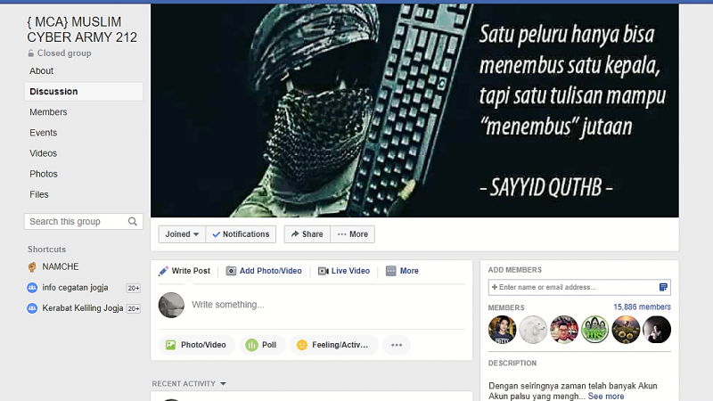Viewport: 713px width, 401px height.
Task: Click the Share button
Action: (307, 234)
